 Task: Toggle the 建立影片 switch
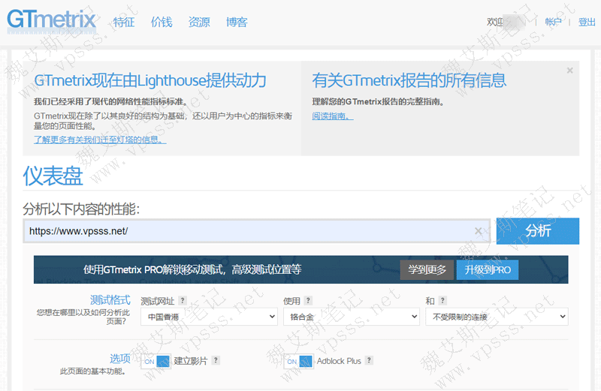click(156, 361)
